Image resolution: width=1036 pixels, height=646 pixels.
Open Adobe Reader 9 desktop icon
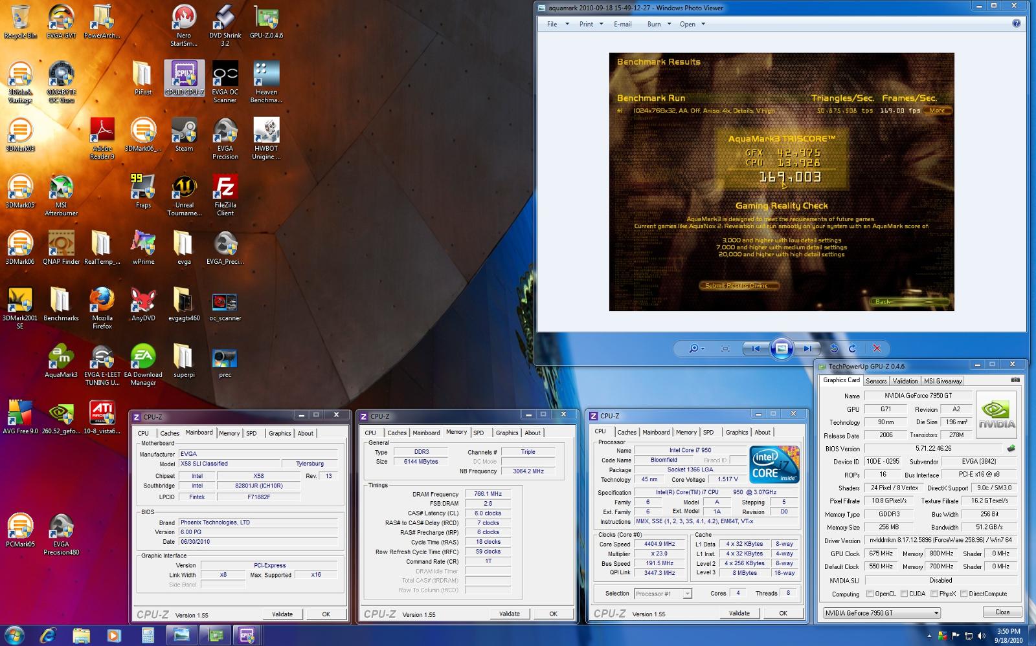102,138
